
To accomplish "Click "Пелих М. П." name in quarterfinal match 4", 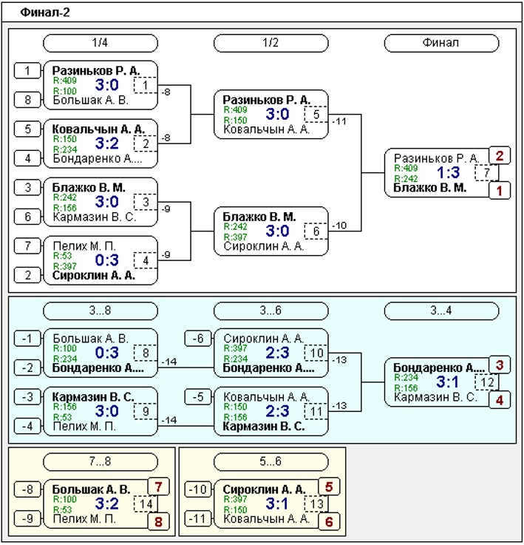I will pos(84,246).
